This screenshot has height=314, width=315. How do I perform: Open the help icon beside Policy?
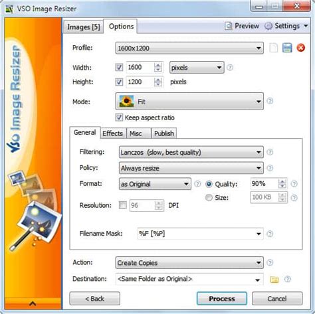270,168
